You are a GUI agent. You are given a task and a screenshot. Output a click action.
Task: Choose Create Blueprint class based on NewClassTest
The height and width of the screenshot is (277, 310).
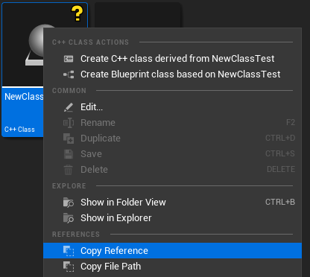pyautogui.click(x=172, y=74)
